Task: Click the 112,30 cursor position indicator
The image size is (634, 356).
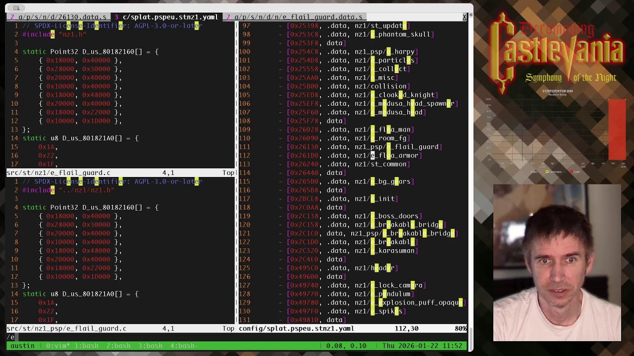Action: tap(407, 328)
